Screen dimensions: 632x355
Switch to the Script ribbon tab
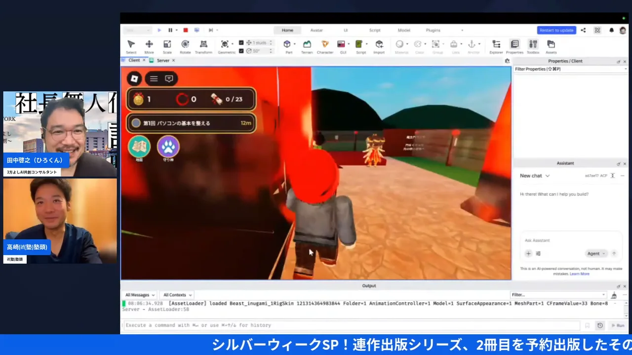pos(375,30)
